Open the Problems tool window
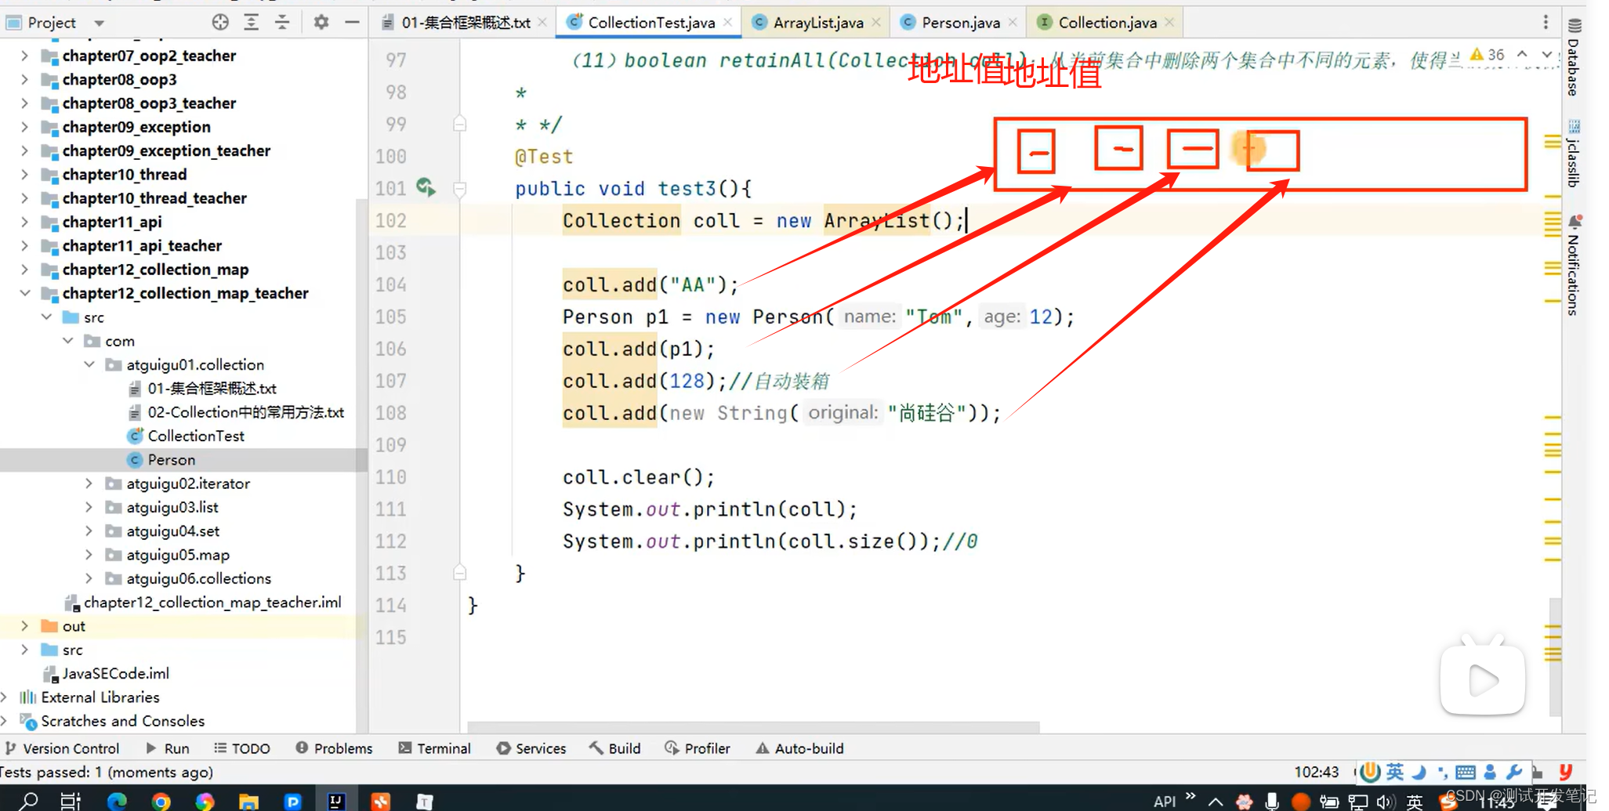Viewport: 1609px width, 811px height. [334, 748]
